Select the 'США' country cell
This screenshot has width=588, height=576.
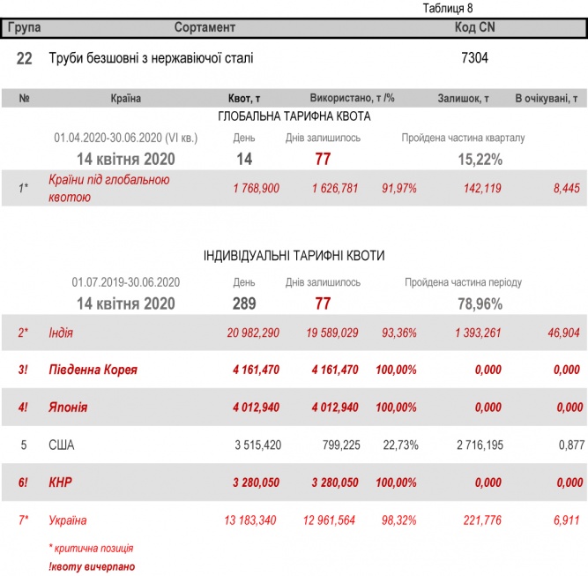[62, 445]
